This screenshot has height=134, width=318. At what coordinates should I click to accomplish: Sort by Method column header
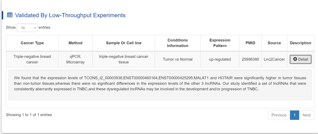[x=75, y=43]
